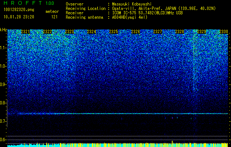
Task: Click the HROFFT program title
Action: pyautogui.click(x=23, y=3)
